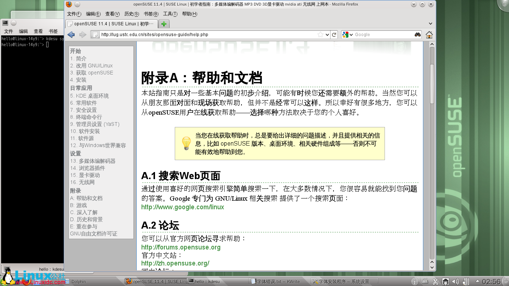Open the 书签(B) menu in Firefox
This screenshot has width=509, height=286.
pos(151,14)
